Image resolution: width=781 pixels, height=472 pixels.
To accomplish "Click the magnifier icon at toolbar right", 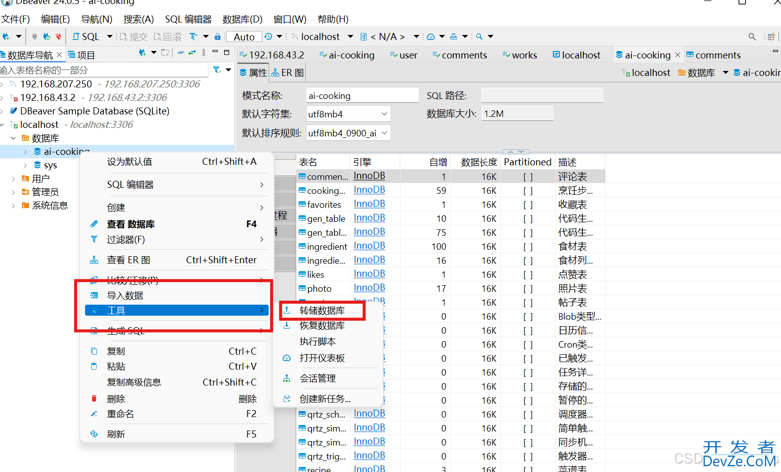I will pos(752,36).
